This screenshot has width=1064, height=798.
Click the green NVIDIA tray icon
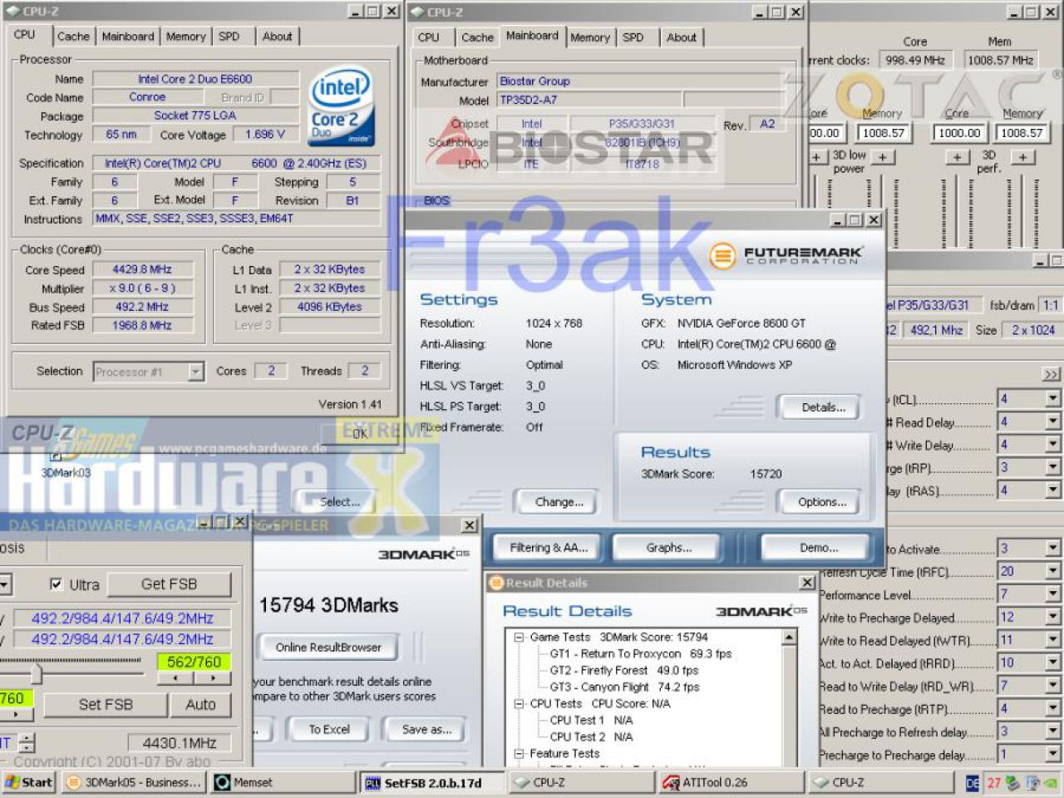click(1052, 783)
